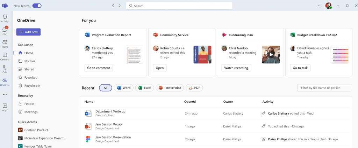Show more apps via ellipsis in the rail
Viewport: 358px width, 148px height.
pyautogui.click(x=5, y=95)
